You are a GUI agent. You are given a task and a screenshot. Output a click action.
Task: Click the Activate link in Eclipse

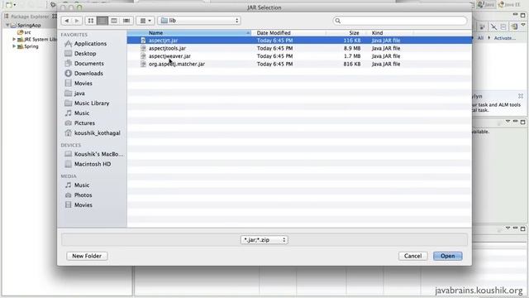(x=505, y=38)
